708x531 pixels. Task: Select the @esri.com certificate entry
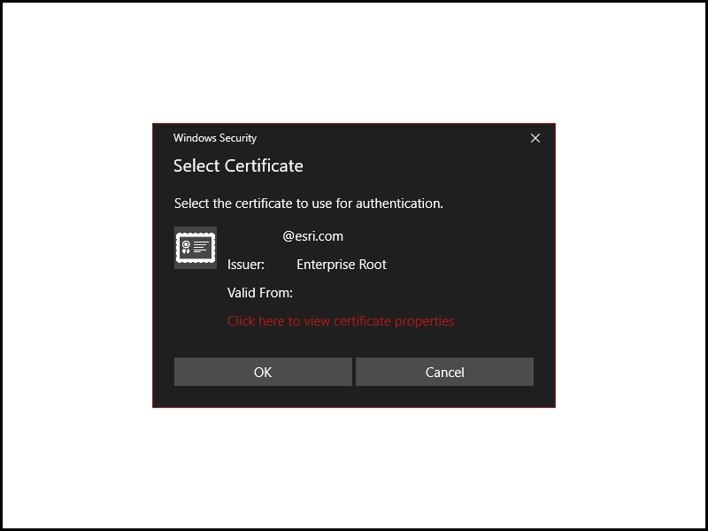tap(312, 236)
